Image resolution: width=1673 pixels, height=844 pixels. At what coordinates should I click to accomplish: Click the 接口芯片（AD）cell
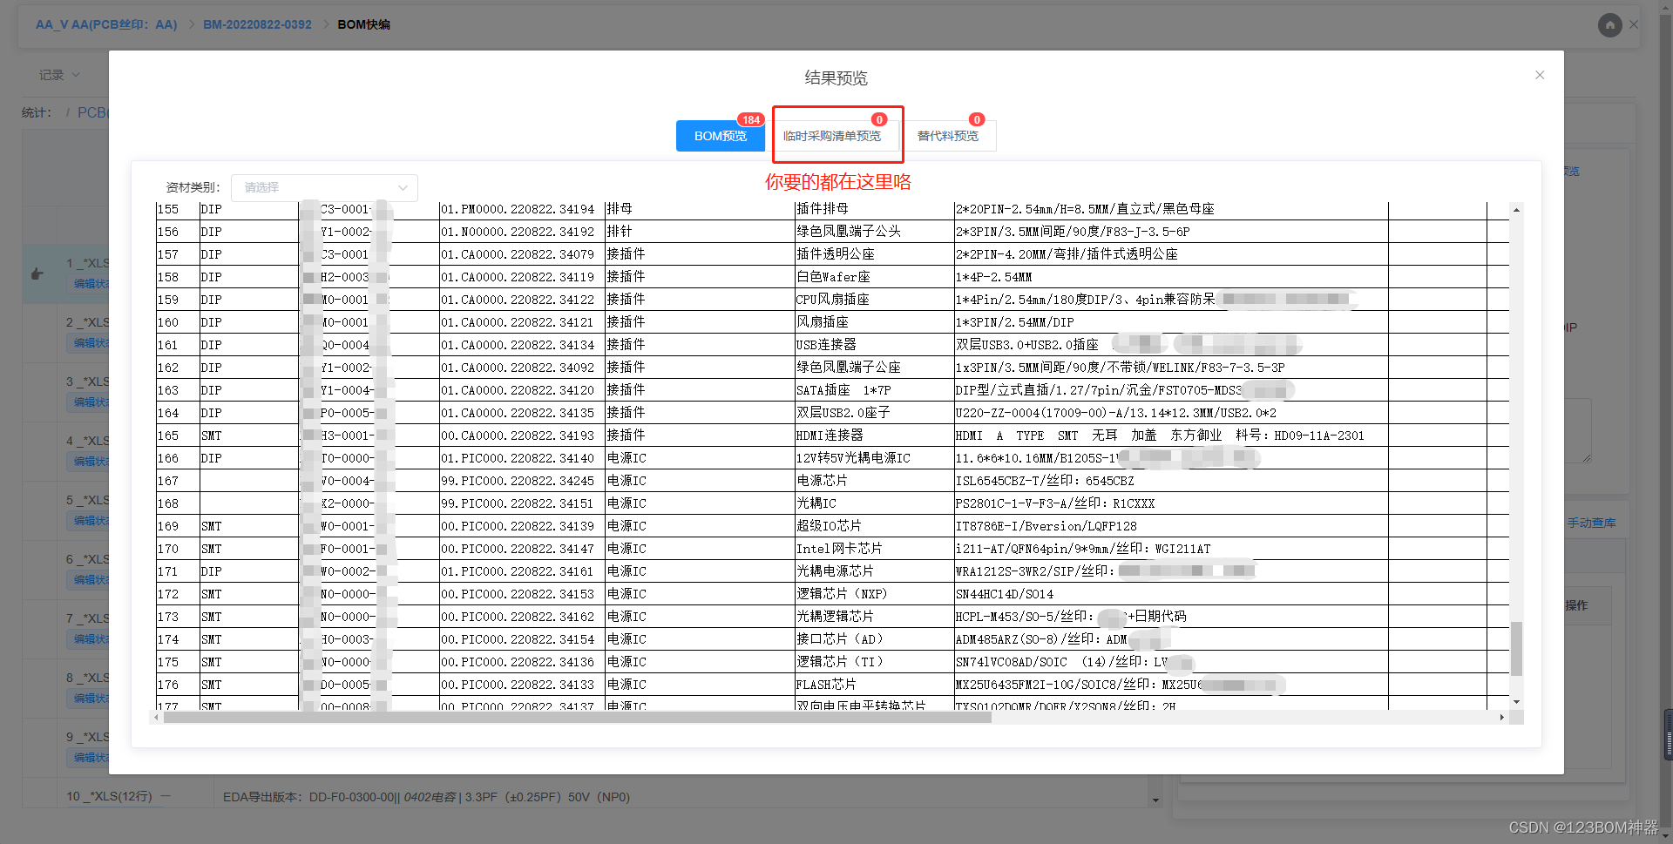click(x=874, y=639)
